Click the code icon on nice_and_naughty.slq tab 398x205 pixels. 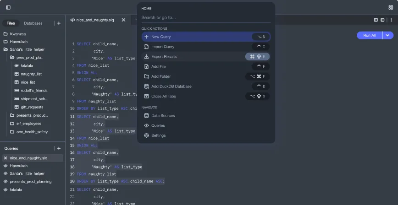[x=72, y=20]
